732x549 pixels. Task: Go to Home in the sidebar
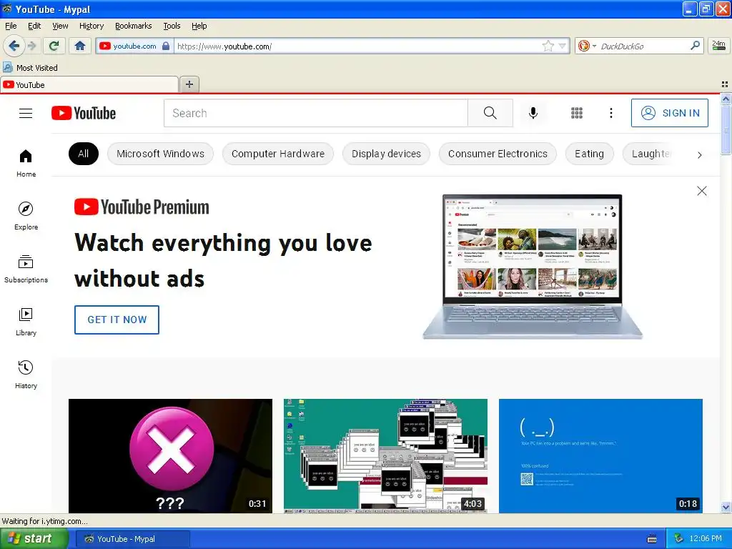pos(26,164)
